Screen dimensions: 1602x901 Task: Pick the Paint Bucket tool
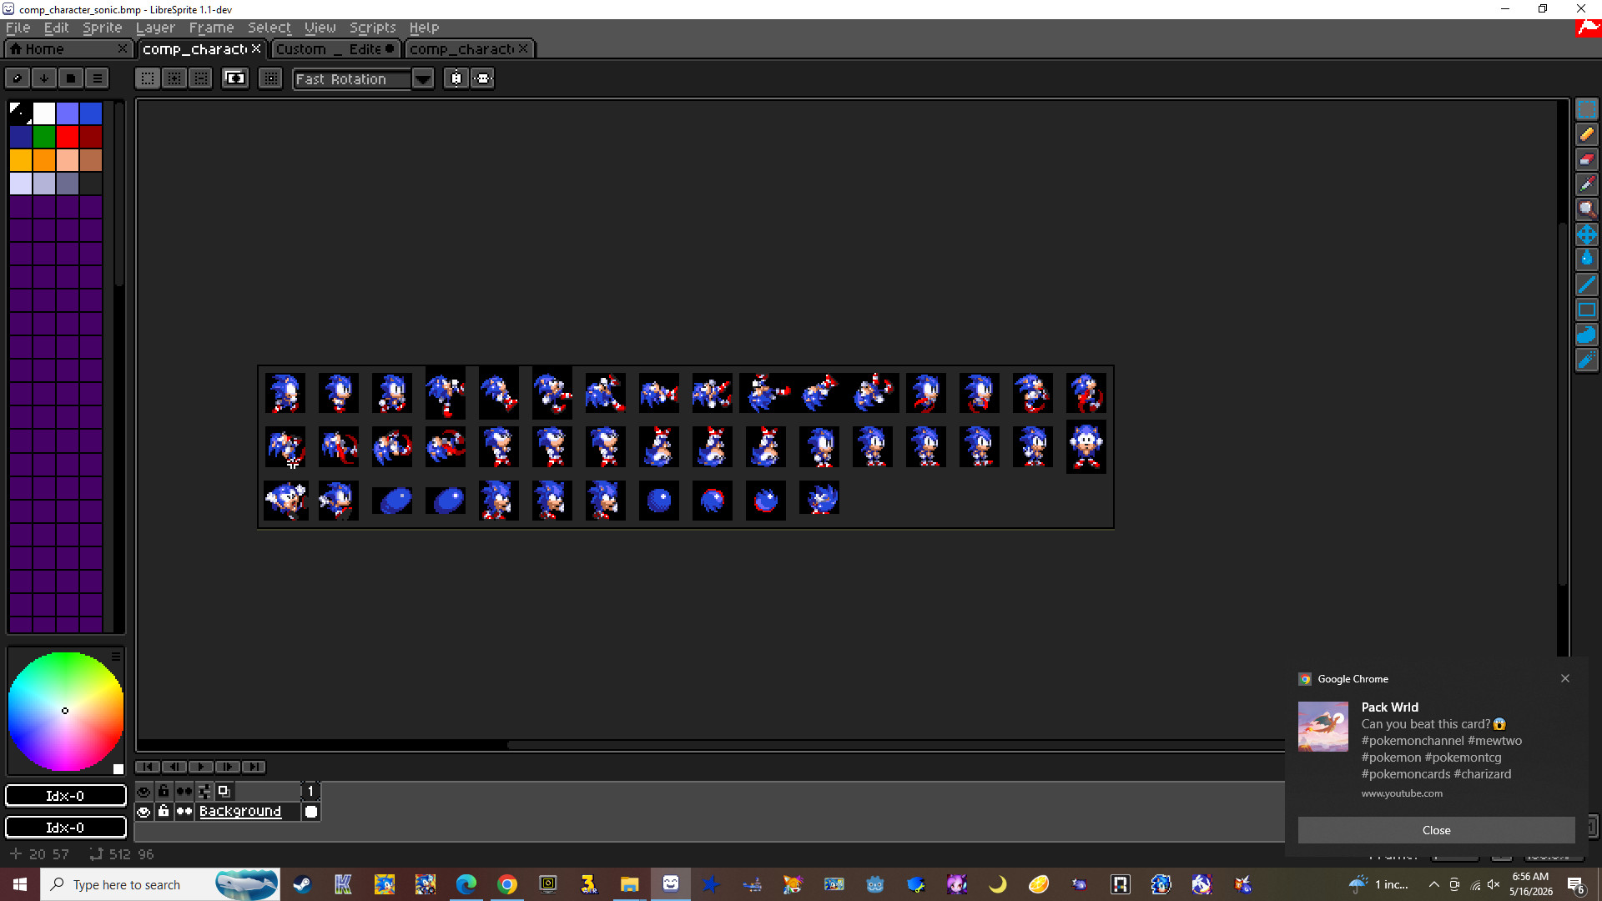pyautogui.click(x=1586, y=259)
